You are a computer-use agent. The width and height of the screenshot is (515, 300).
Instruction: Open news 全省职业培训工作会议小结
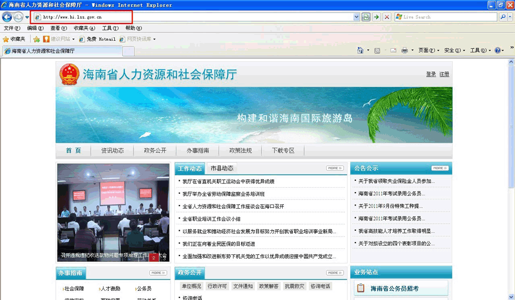tap(211, 219)
